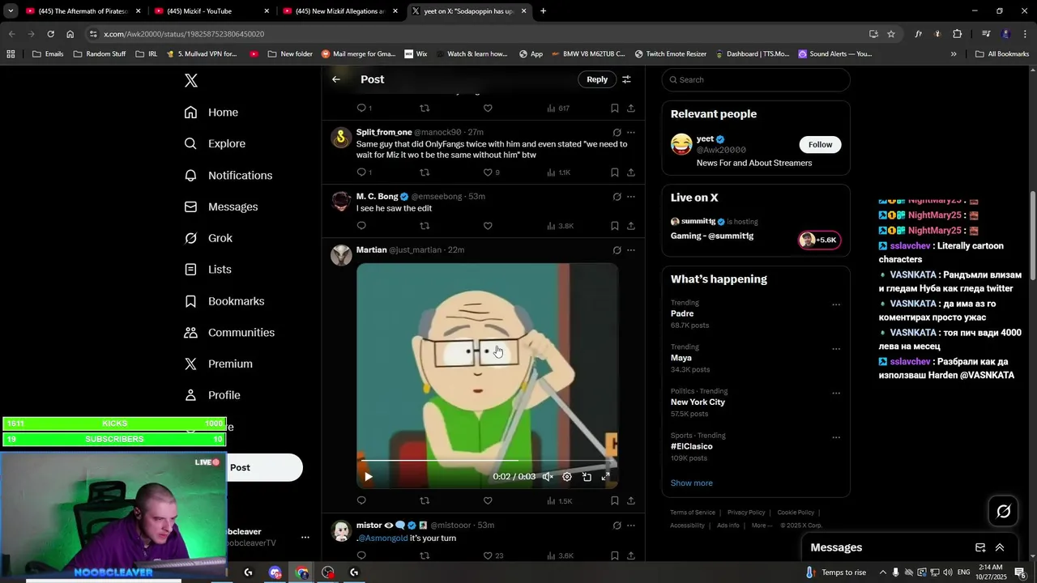The width and height of the screenshot is (1037, 583).
Task: Open more options for Padre trend
Action: point(836,305)
